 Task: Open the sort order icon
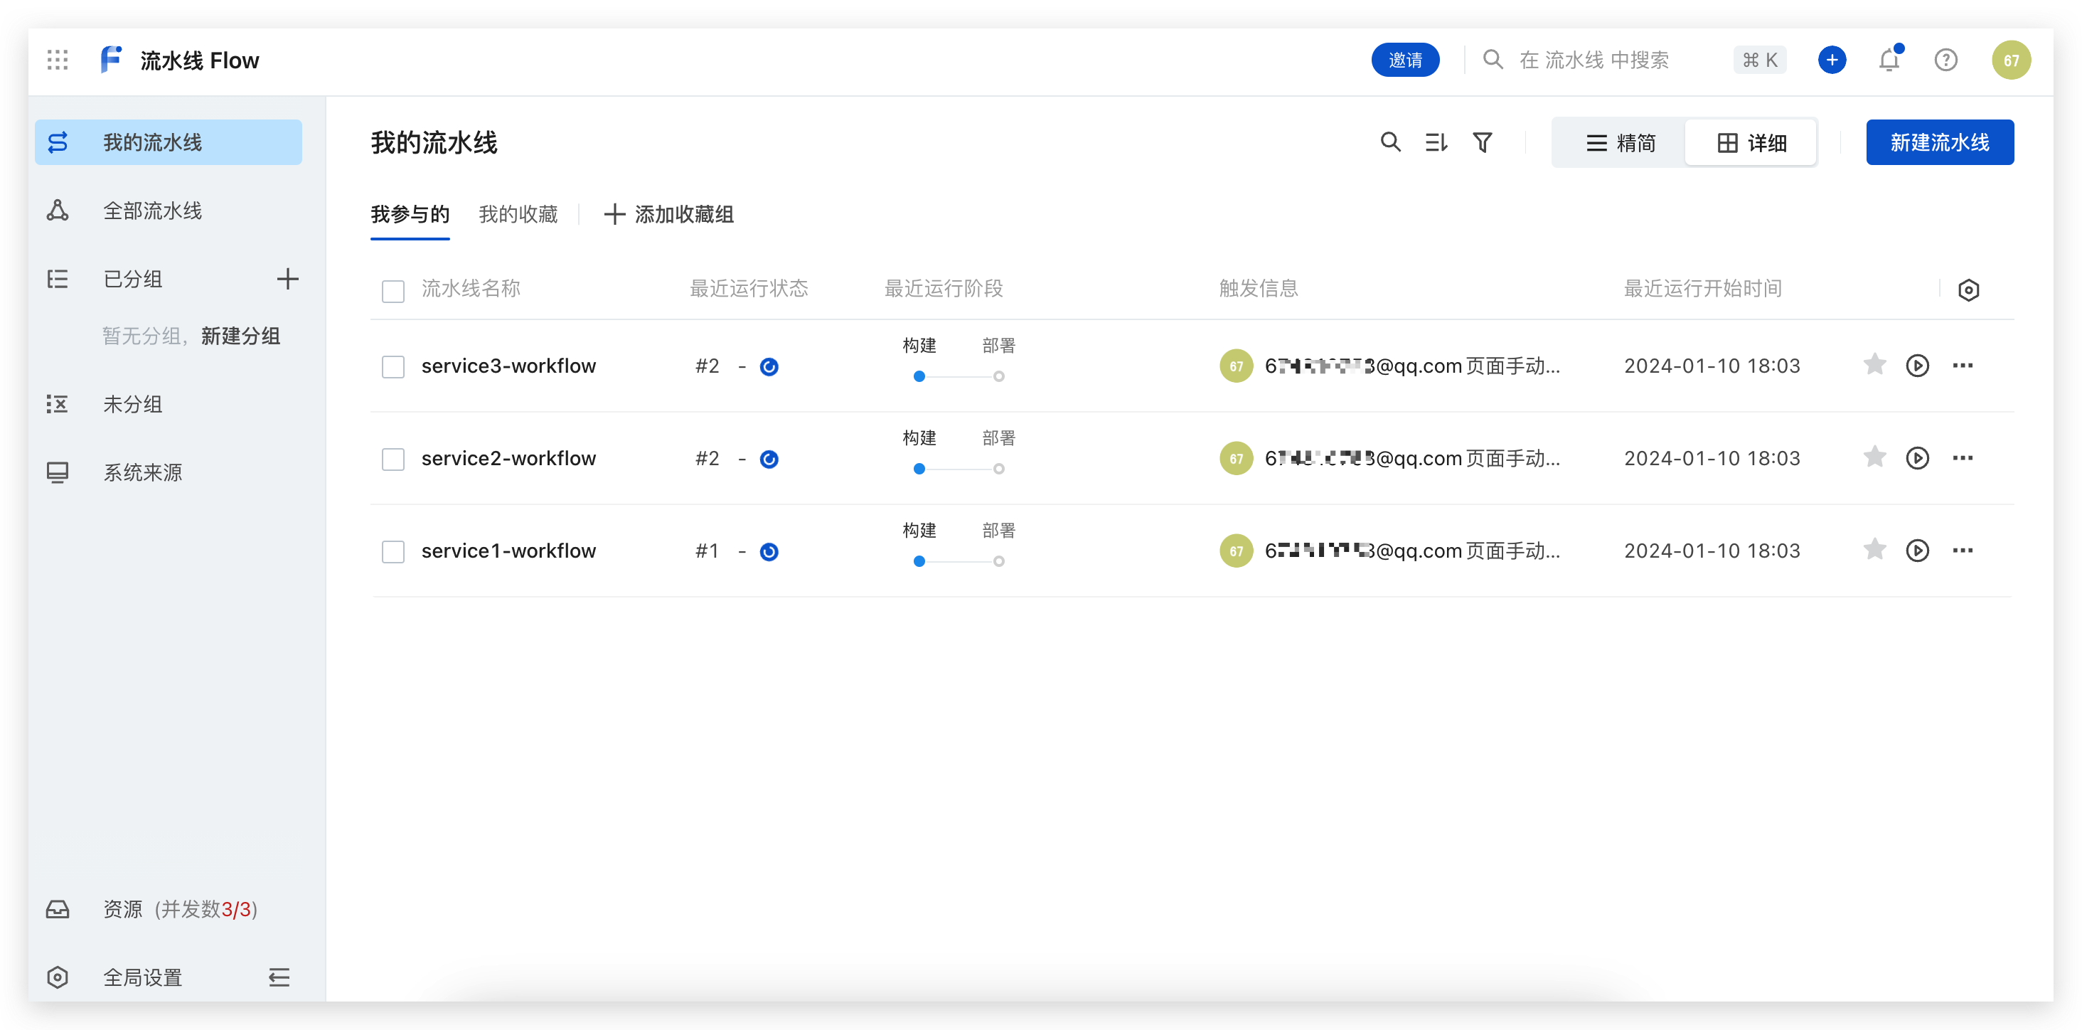tap(1436, 142)
